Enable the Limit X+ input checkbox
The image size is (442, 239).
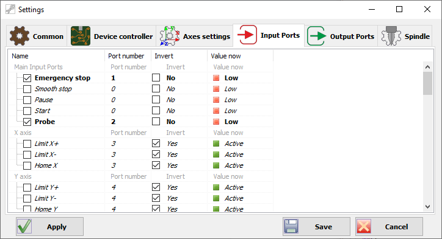coord(27,144)
